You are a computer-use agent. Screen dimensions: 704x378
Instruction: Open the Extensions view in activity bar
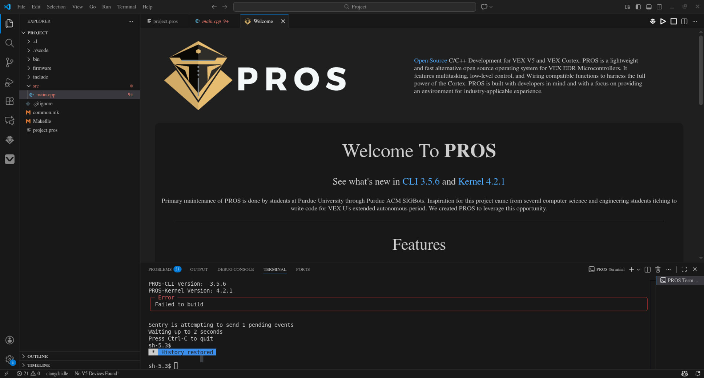pyautogui.click(x=10, y=101)
